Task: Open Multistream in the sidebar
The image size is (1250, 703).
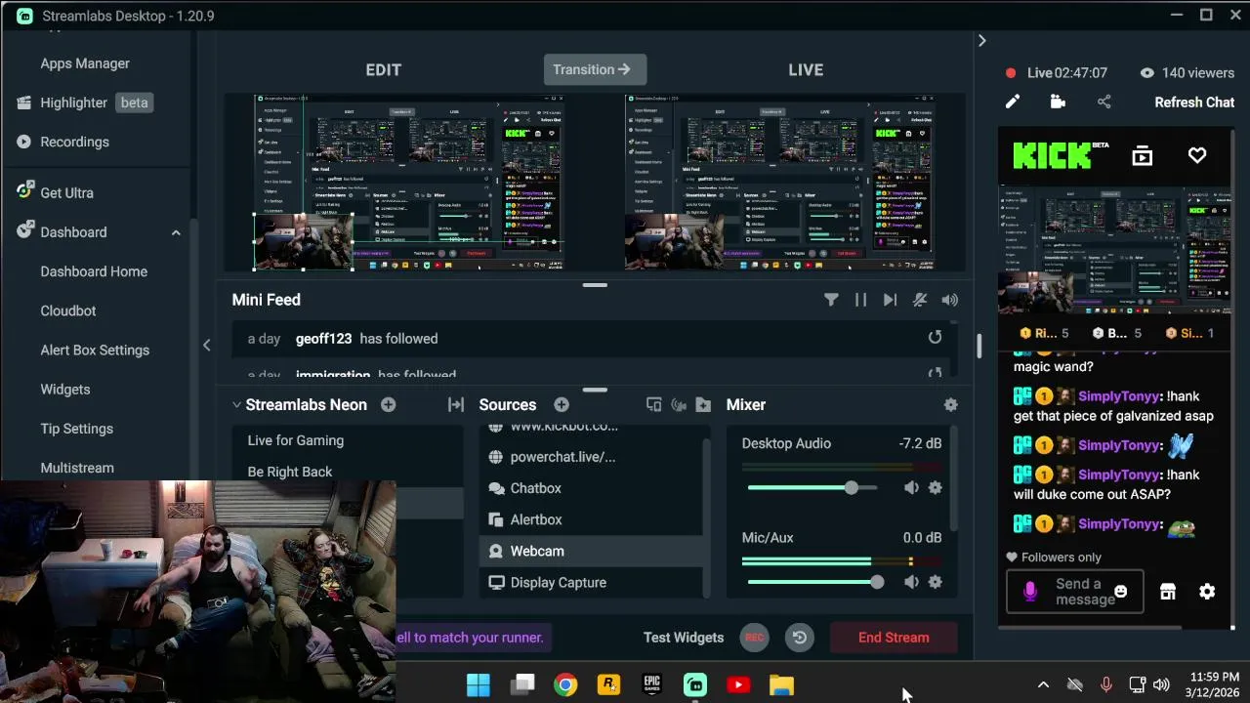Action: (77, 468)
